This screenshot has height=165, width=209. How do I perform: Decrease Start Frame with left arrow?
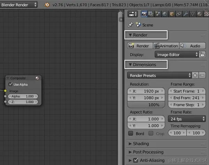click(171, 91)
